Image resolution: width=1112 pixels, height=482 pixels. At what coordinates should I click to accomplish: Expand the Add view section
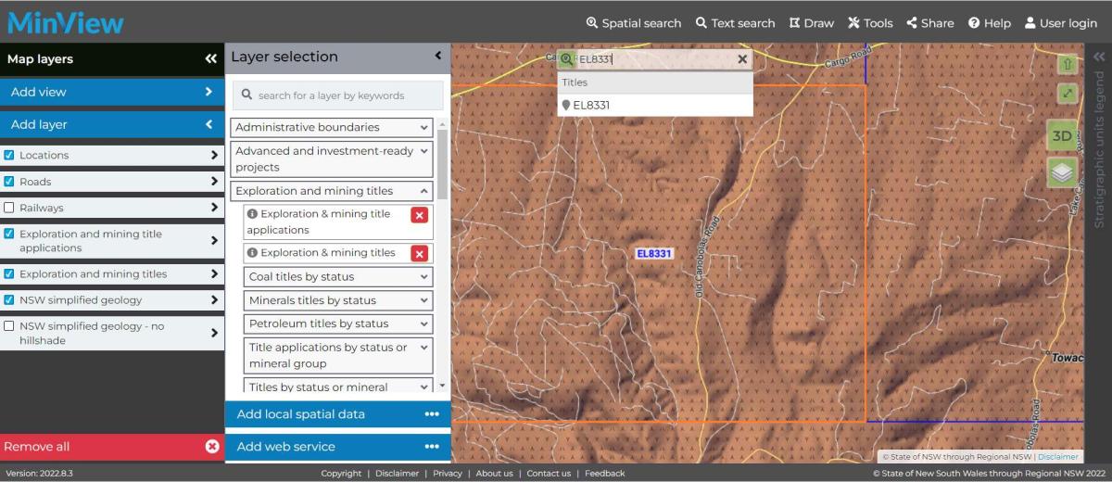click(112, 92)
